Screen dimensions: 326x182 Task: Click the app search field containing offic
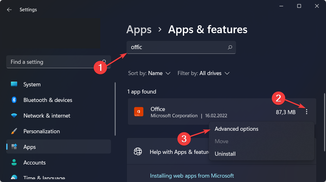tap(172, 47)
